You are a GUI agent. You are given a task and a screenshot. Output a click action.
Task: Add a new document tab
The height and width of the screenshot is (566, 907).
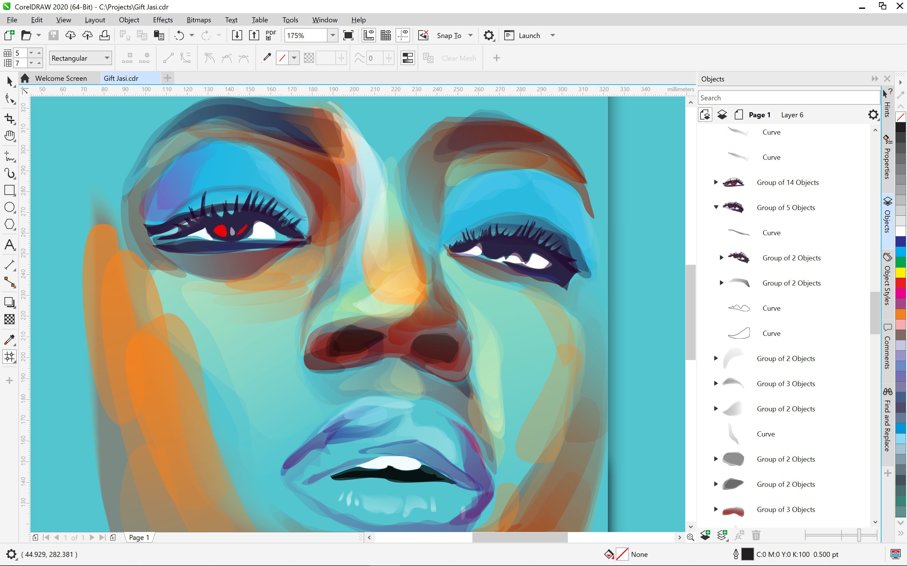pyautogui.click(x=168, y=78)
